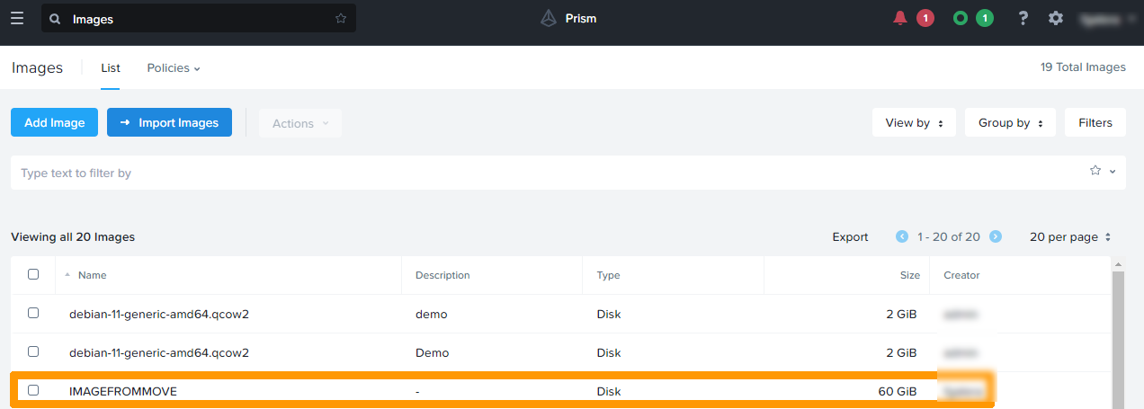1144x409 pixels.
Task: Click the Import Images button
Action: [x=169, y=123]
